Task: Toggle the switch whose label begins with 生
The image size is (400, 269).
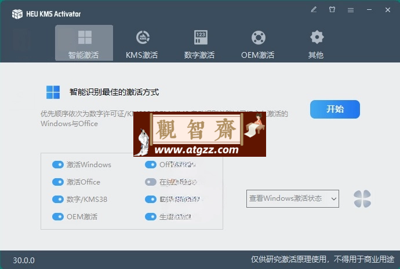Action: click(x=151, y=216)
